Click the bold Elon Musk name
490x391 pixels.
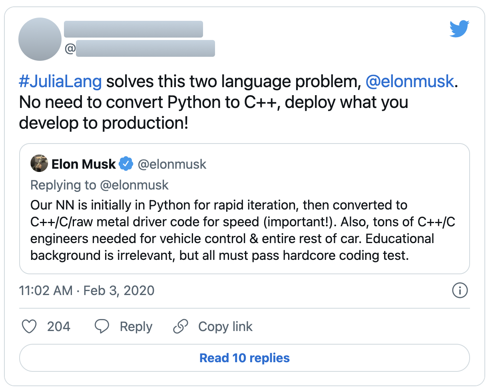coord(84,164)
